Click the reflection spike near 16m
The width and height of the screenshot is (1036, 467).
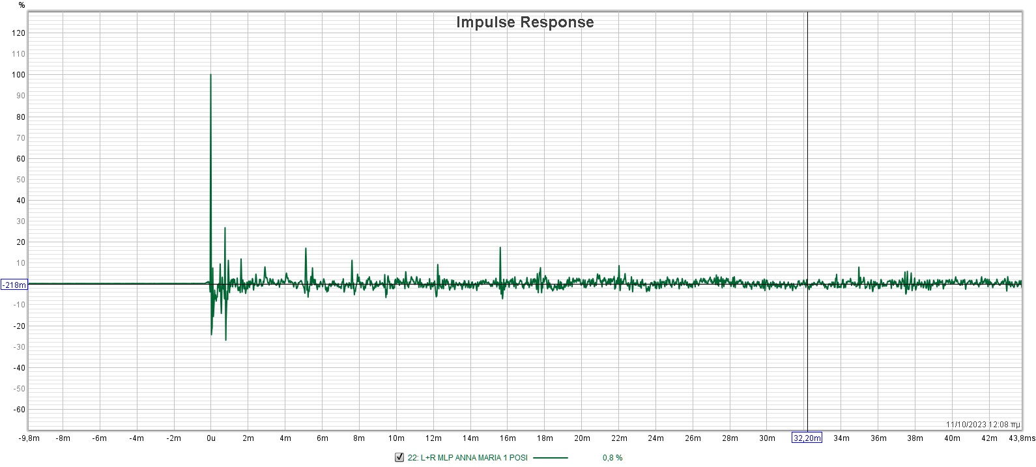500,249
